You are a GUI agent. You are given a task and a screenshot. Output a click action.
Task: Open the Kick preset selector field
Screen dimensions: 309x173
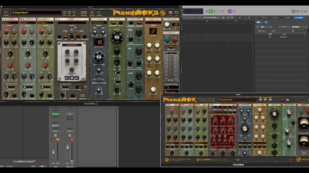72,23
